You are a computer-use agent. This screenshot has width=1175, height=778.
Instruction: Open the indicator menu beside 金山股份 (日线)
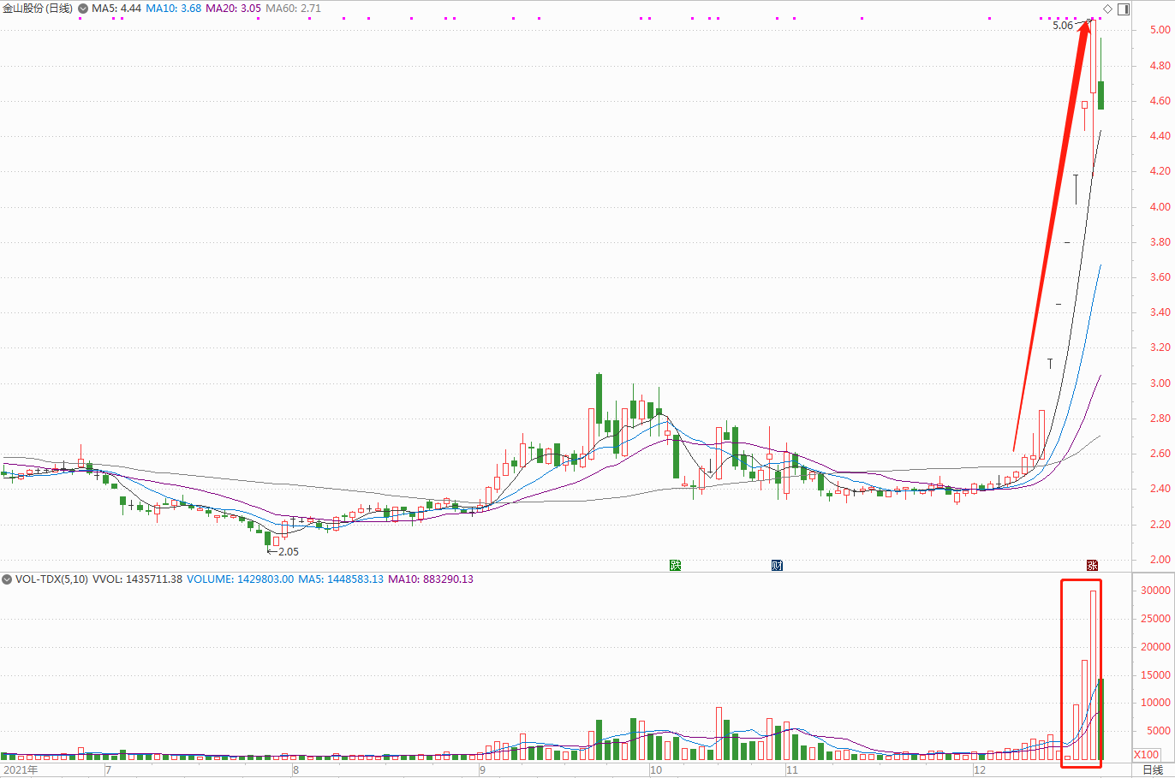point(83,9)
